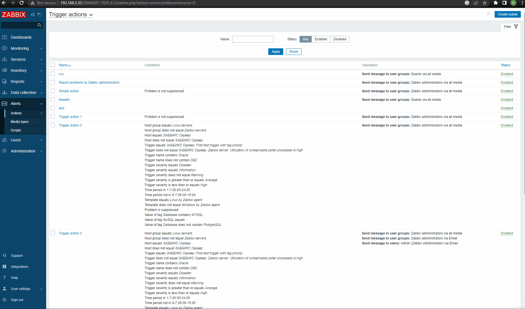
Task: Check the Trigger action 3 checkbox
Action: click(x=53, y=233)
